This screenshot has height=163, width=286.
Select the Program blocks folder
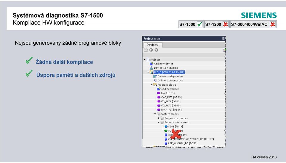point(167,85)
